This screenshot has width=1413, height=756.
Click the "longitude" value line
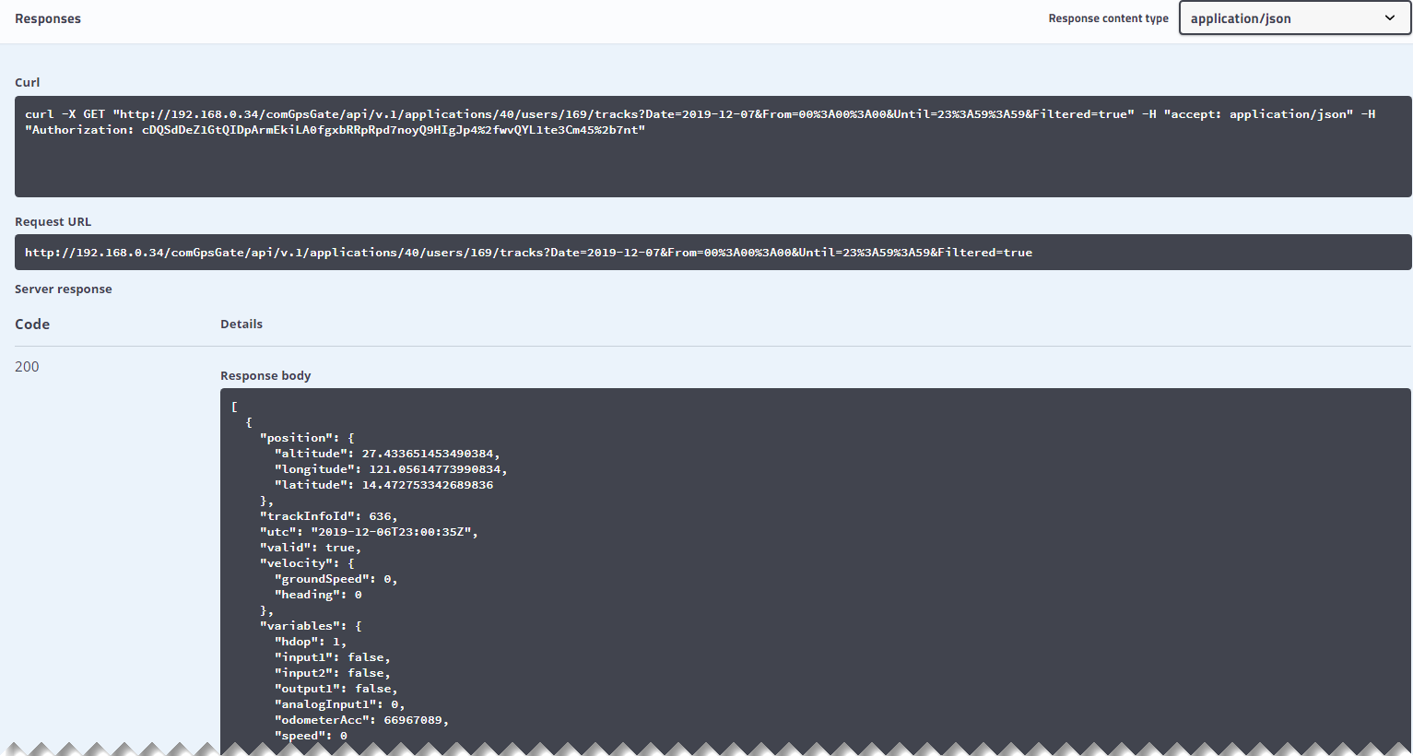391,469
